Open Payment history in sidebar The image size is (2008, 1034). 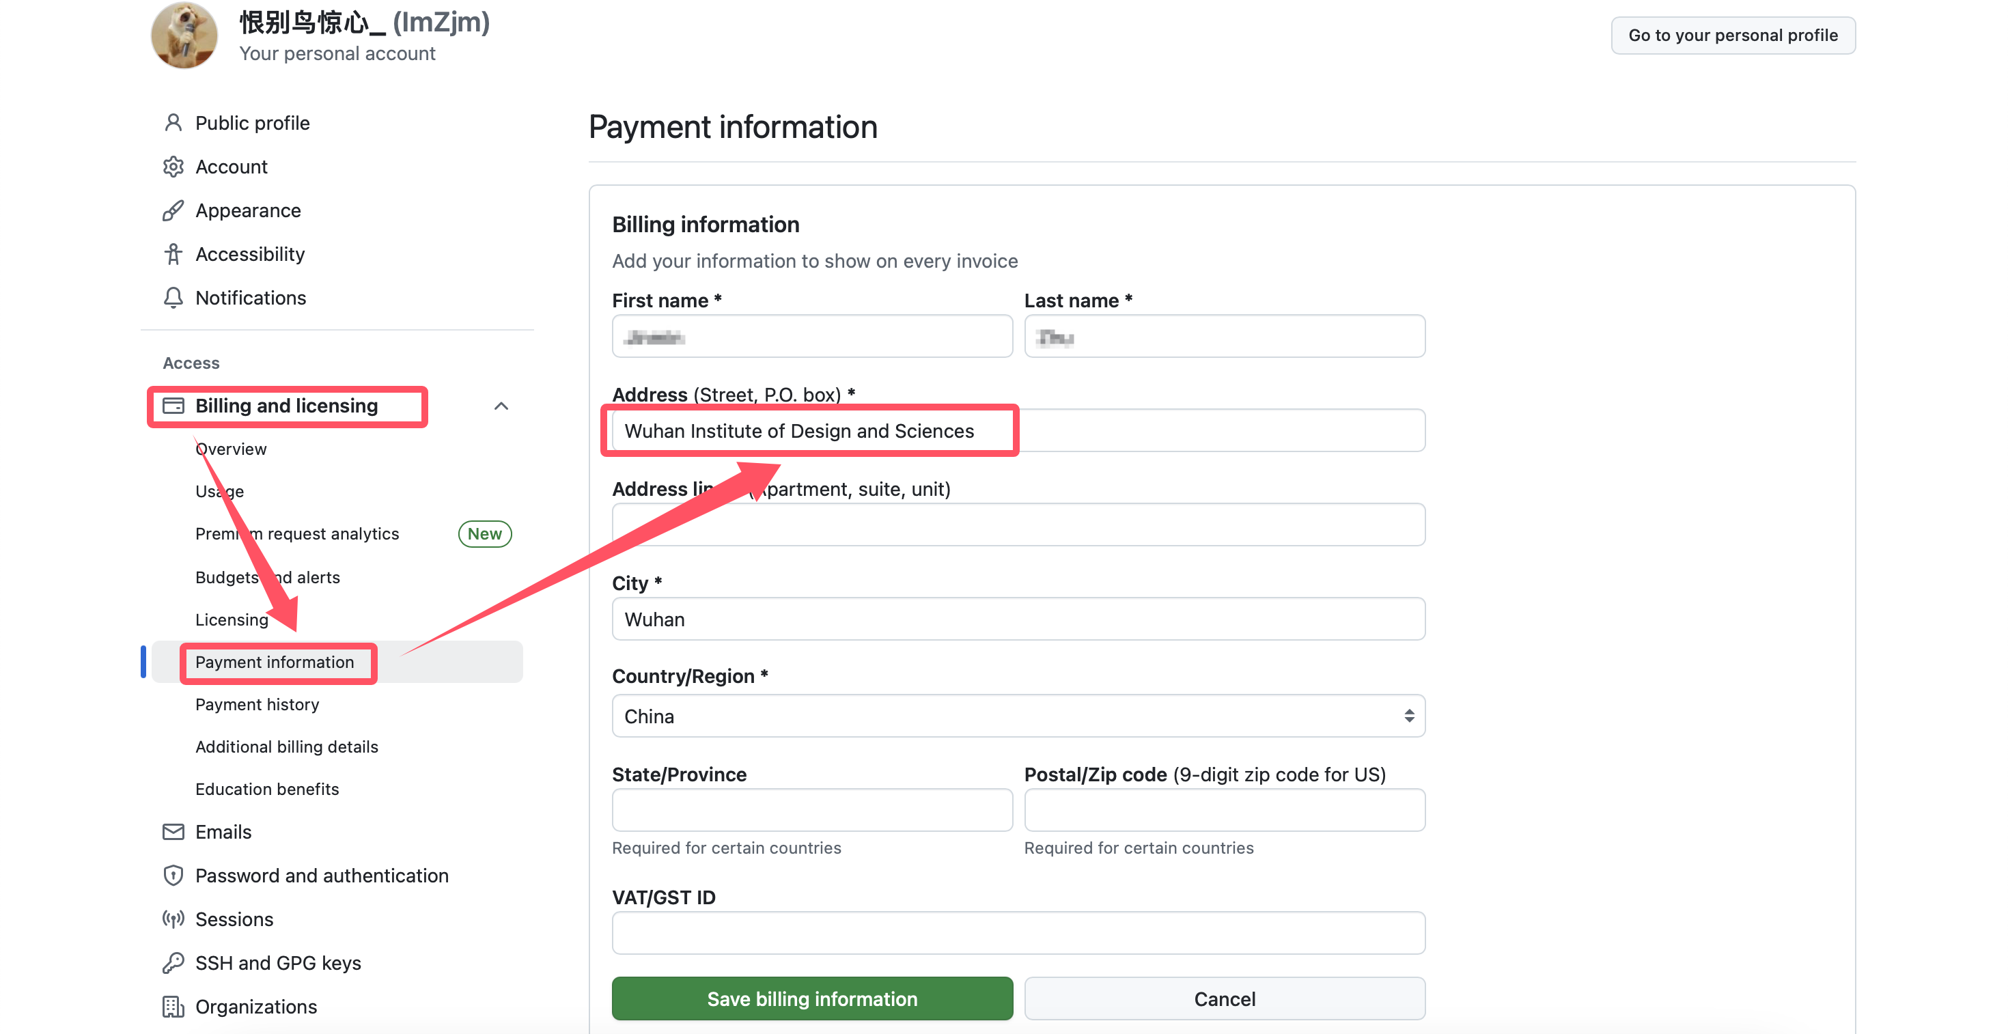(257, 704)
